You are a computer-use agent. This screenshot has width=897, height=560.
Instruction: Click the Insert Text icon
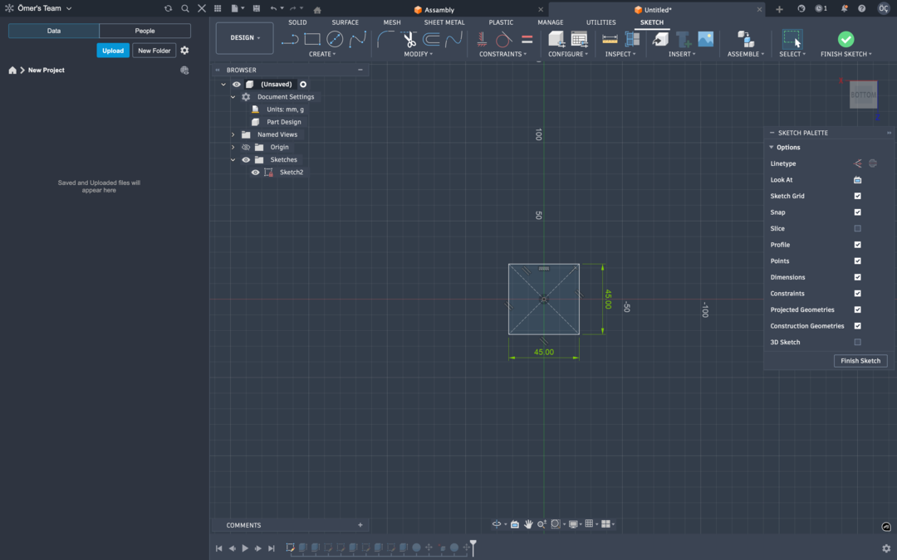pyautogui.click(x=683, y=39)
